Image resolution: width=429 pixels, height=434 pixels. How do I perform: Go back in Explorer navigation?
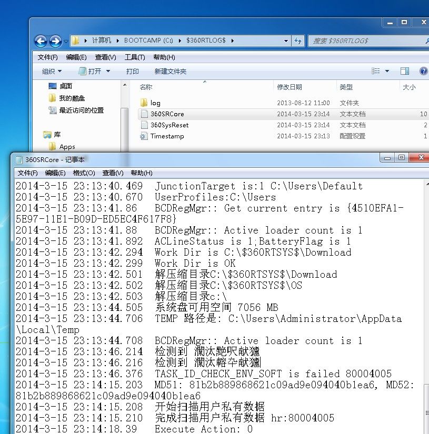[41, 41]
